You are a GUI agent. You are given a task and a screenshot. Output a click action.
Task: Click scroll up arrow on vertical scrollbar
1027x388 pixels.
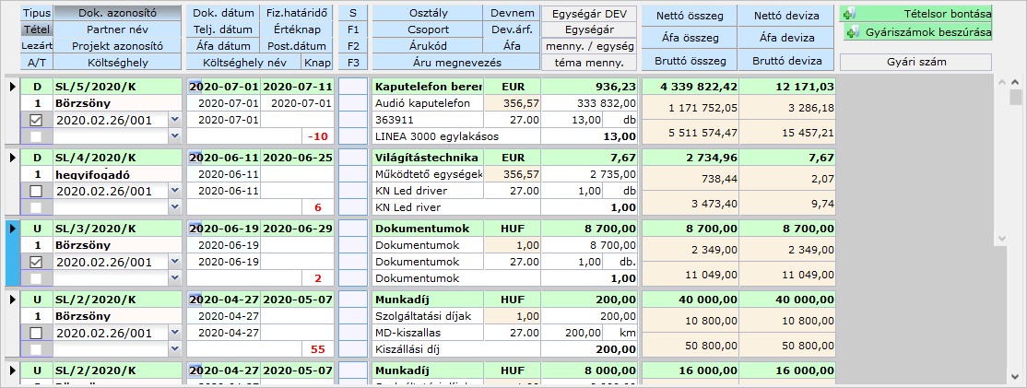(1015, 81)
